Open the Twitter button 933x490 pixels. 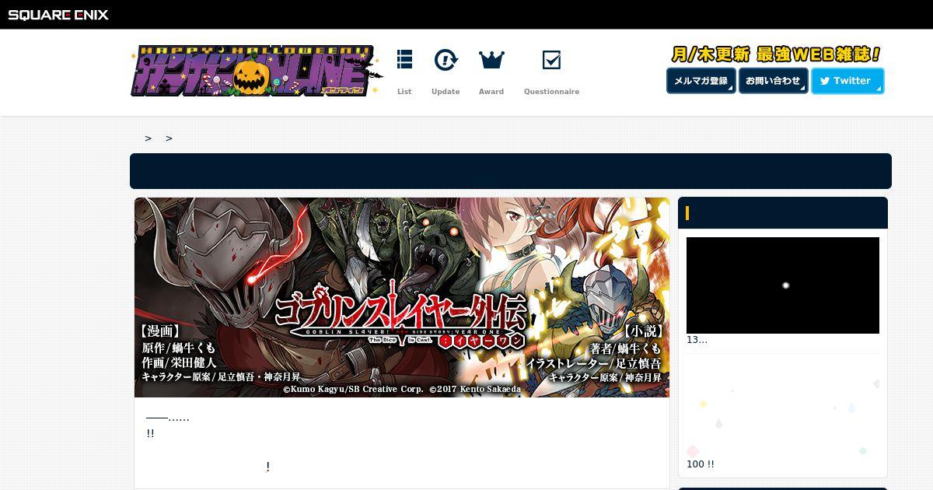[847, 81]
